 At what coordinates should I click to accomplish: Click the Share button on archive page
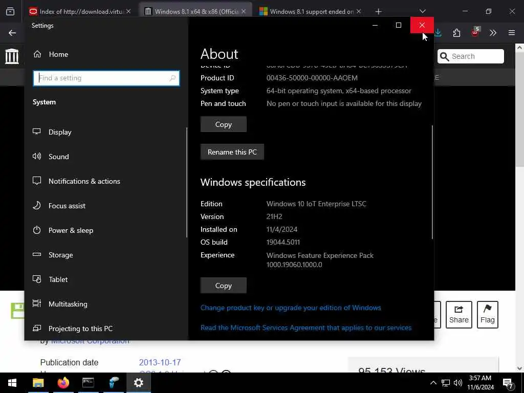pos(459,315)
